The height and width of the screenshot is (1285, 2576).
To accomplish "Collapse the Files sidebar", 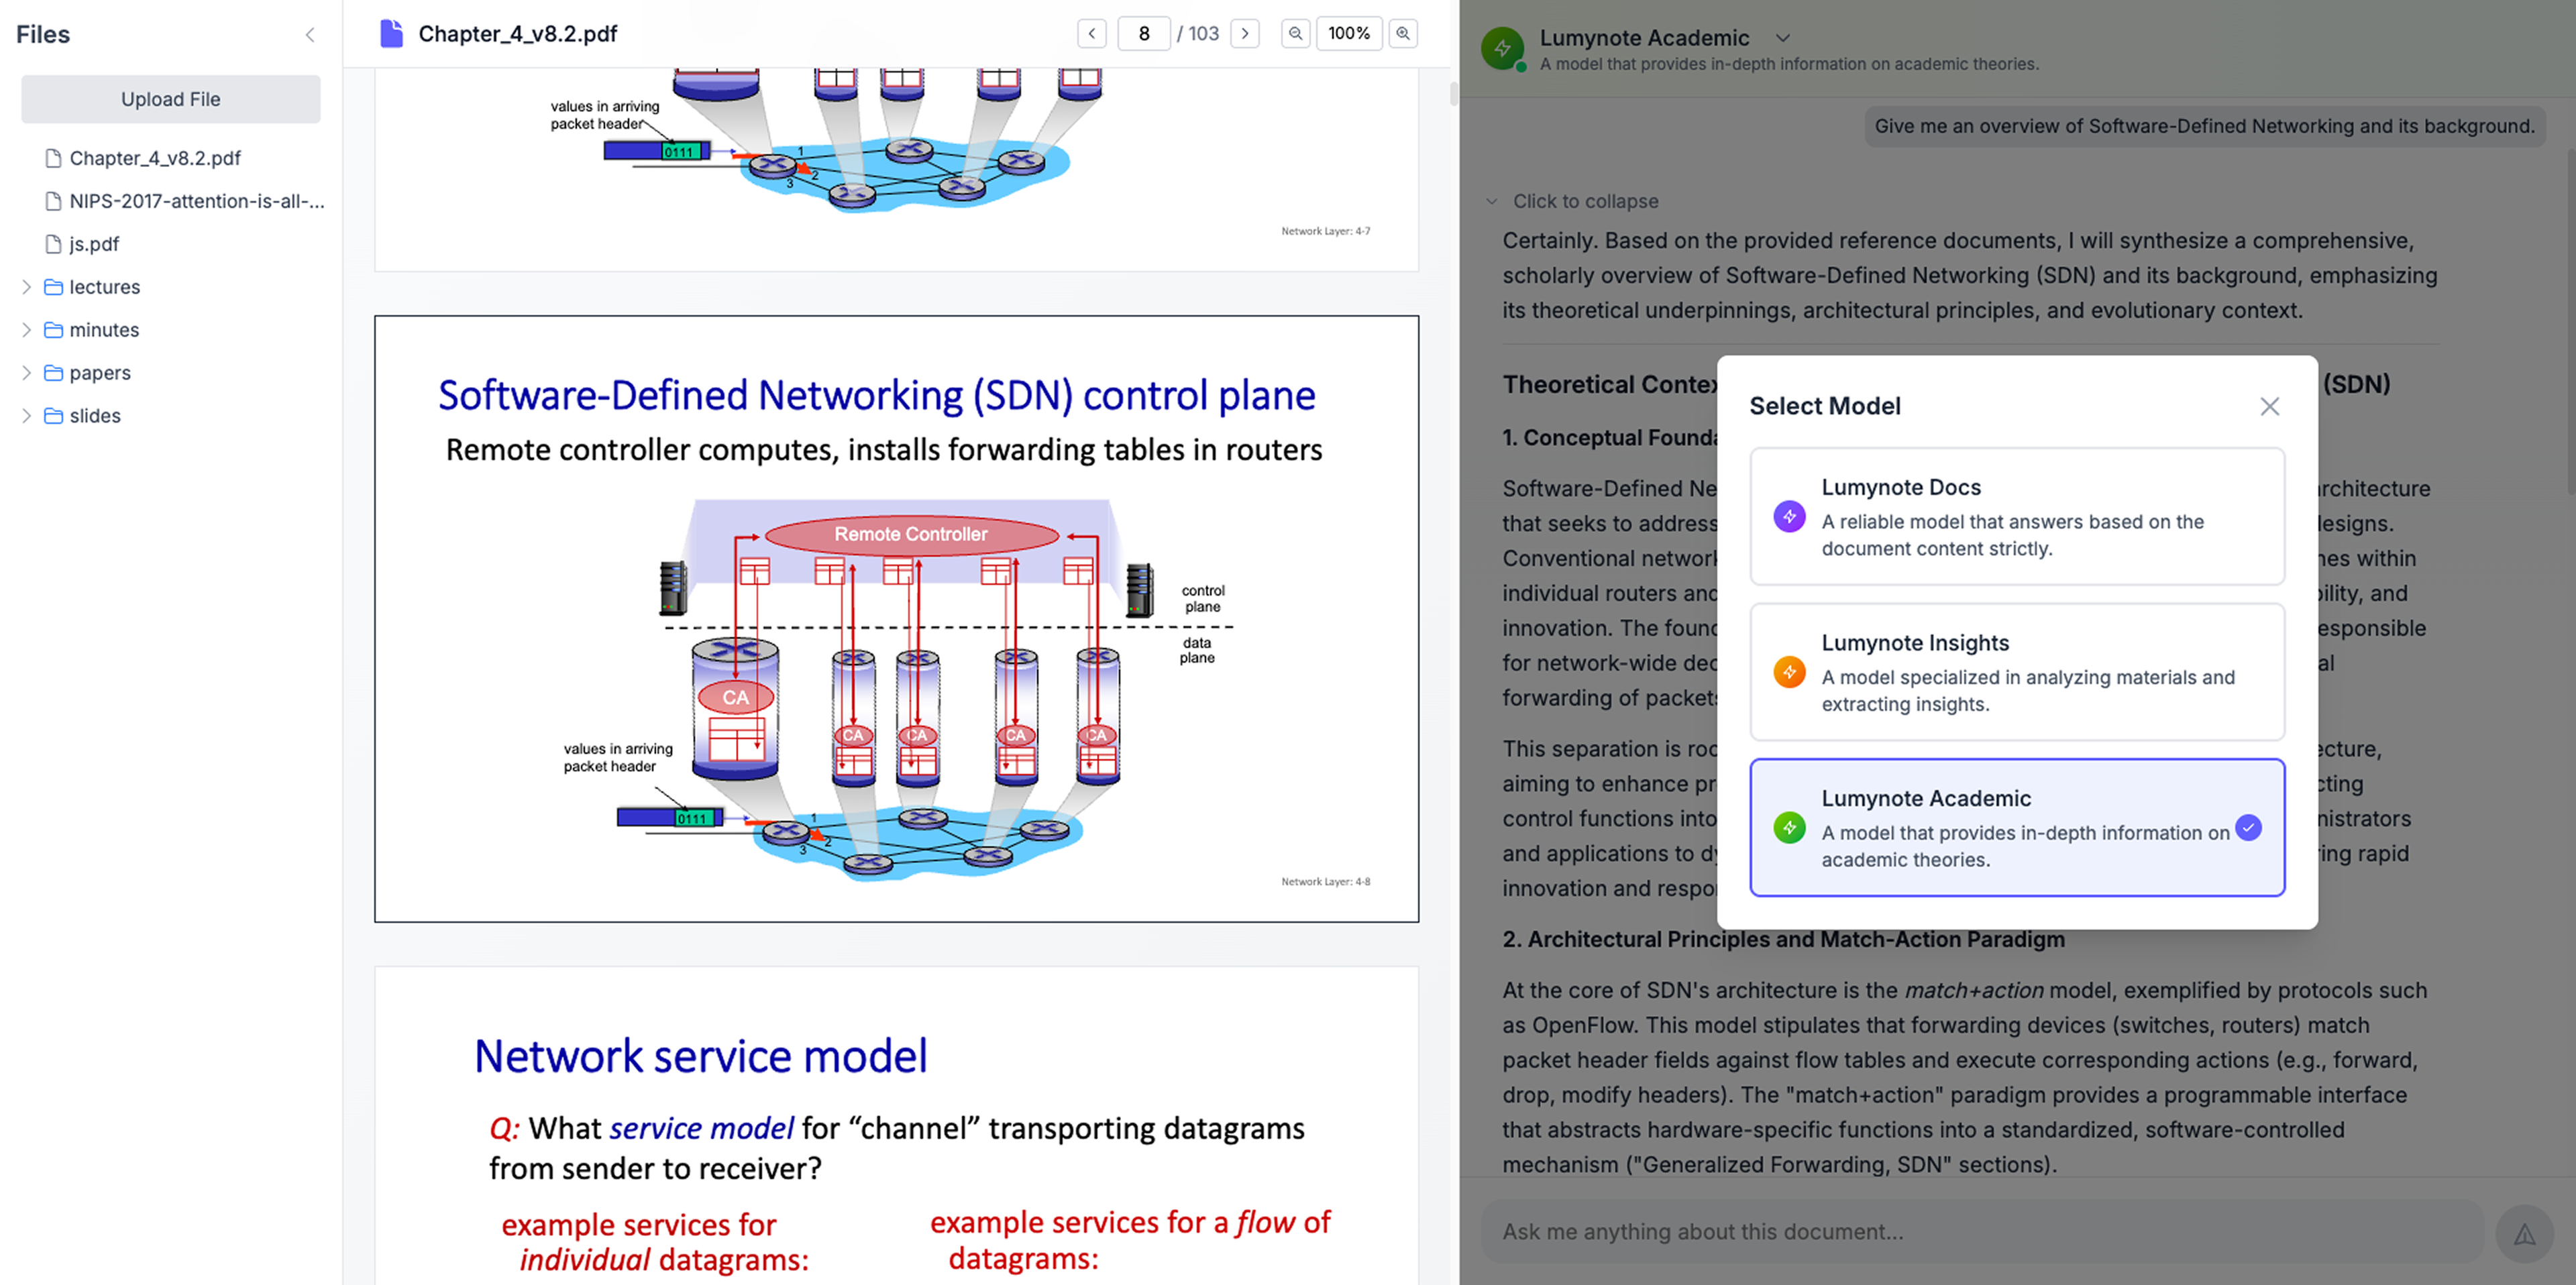I will coord(310,35).
